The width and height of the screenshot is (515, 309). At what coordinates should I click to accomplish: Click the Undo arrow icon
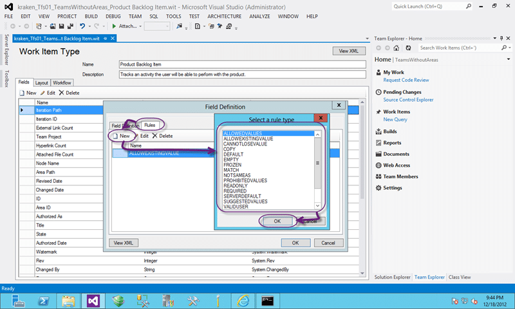click(82, 26)
